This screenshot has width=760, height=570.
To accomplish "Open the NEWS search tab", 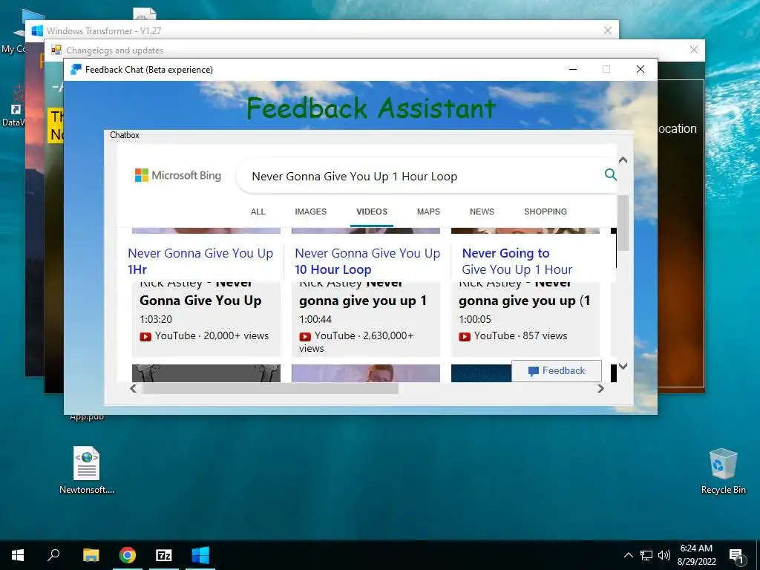I will coord(482,212).
